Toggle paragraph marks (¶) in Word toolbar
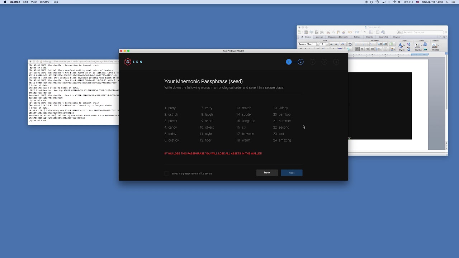Screen dimensions: 459x258 tap(365, 32)
